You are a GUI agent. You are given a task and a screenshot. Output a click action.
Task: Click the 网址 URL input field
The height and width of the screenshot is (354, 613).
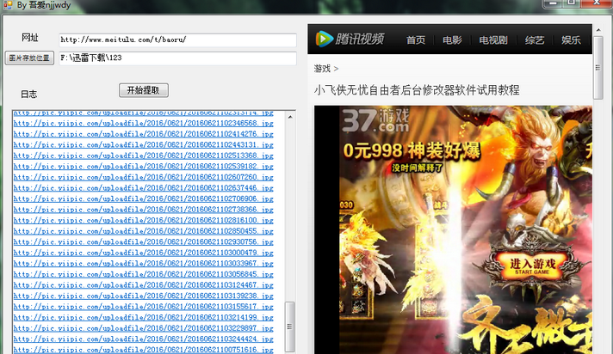coord(177,40)
